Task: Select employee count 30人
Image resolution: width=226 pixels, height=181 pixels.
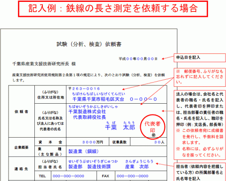Action: pyautogui.click(x=159, y=142)
